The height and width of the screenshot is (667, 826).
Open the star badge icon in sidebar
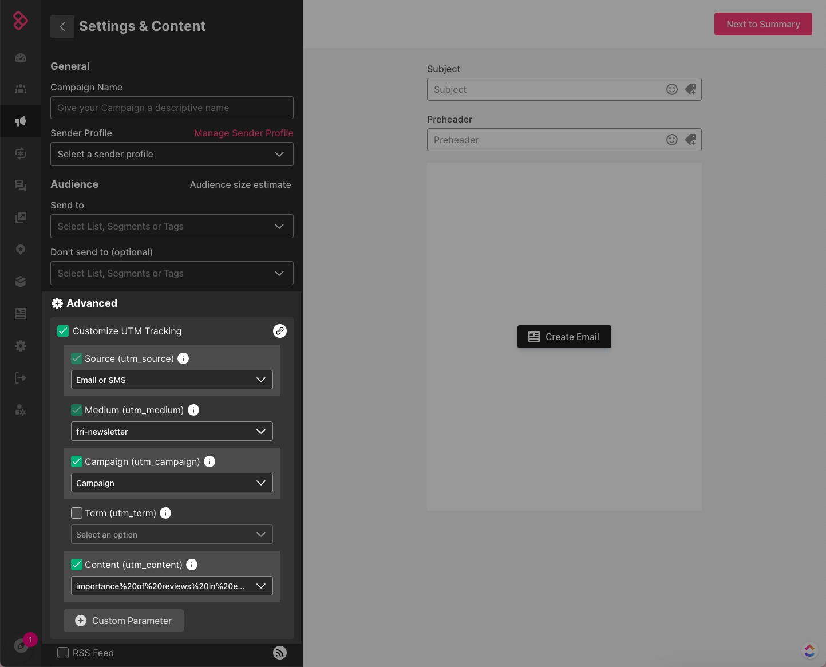pos(21,250)
